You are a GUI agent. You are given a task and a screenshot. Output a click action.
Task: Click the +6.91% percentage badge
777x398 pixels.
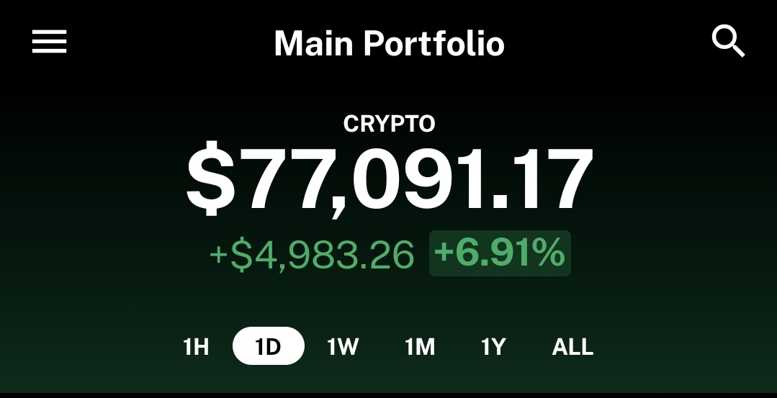coord(500,253)
